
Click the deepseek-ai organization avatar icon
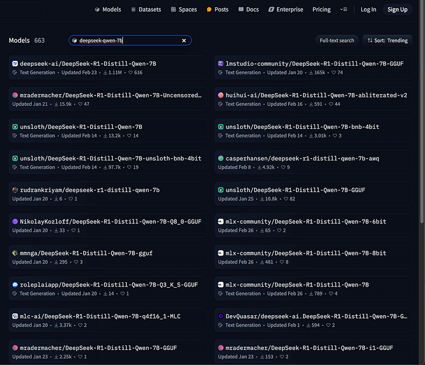click(15, 63)
